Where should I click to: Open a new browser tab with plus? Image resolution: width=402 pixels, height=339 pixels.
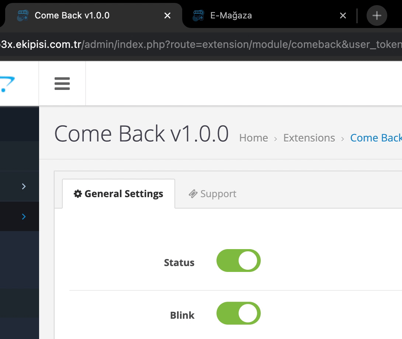377,15
